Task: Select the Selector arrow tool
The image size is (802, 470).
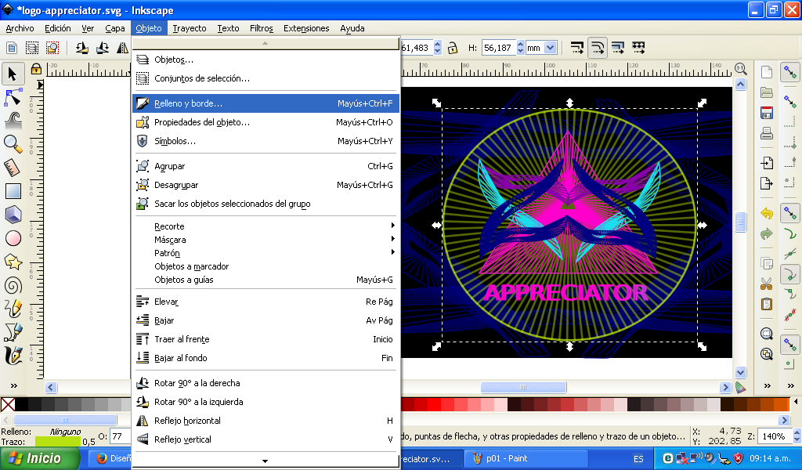Action: (13, 74)
